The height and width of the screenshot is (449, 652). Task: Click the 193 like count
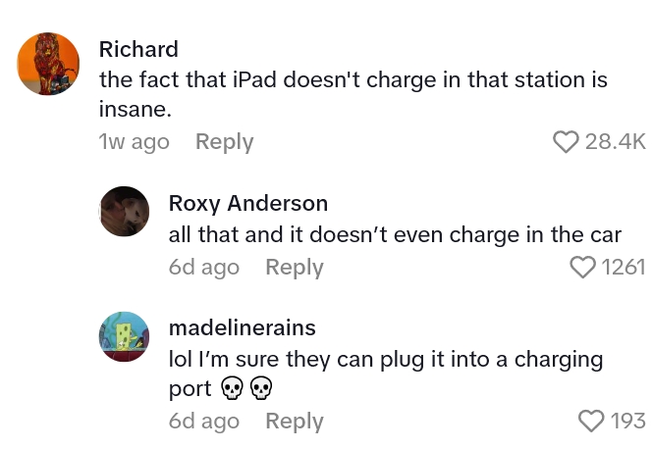click(x=628, y=421)
